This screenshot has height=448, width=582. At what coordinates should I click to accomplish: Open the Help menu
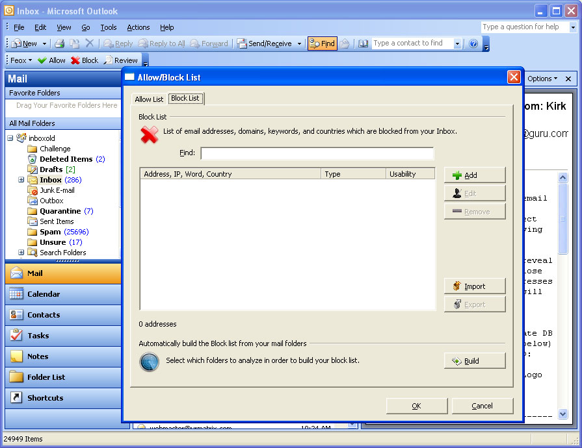166,27
